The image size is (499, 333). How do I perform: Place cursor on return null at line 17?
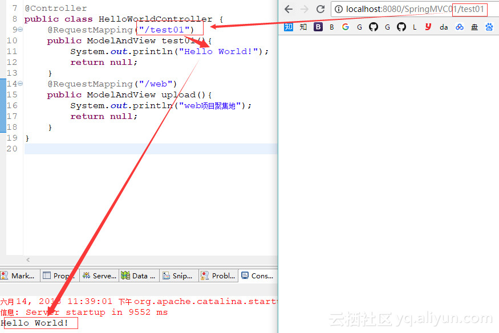tap(104, 116)
